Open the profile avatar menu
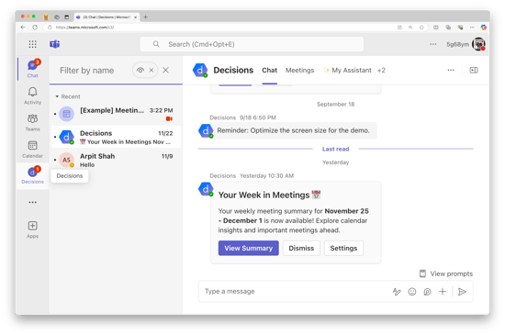Viewport: 505px width, 335px height. tap(478, 44)
